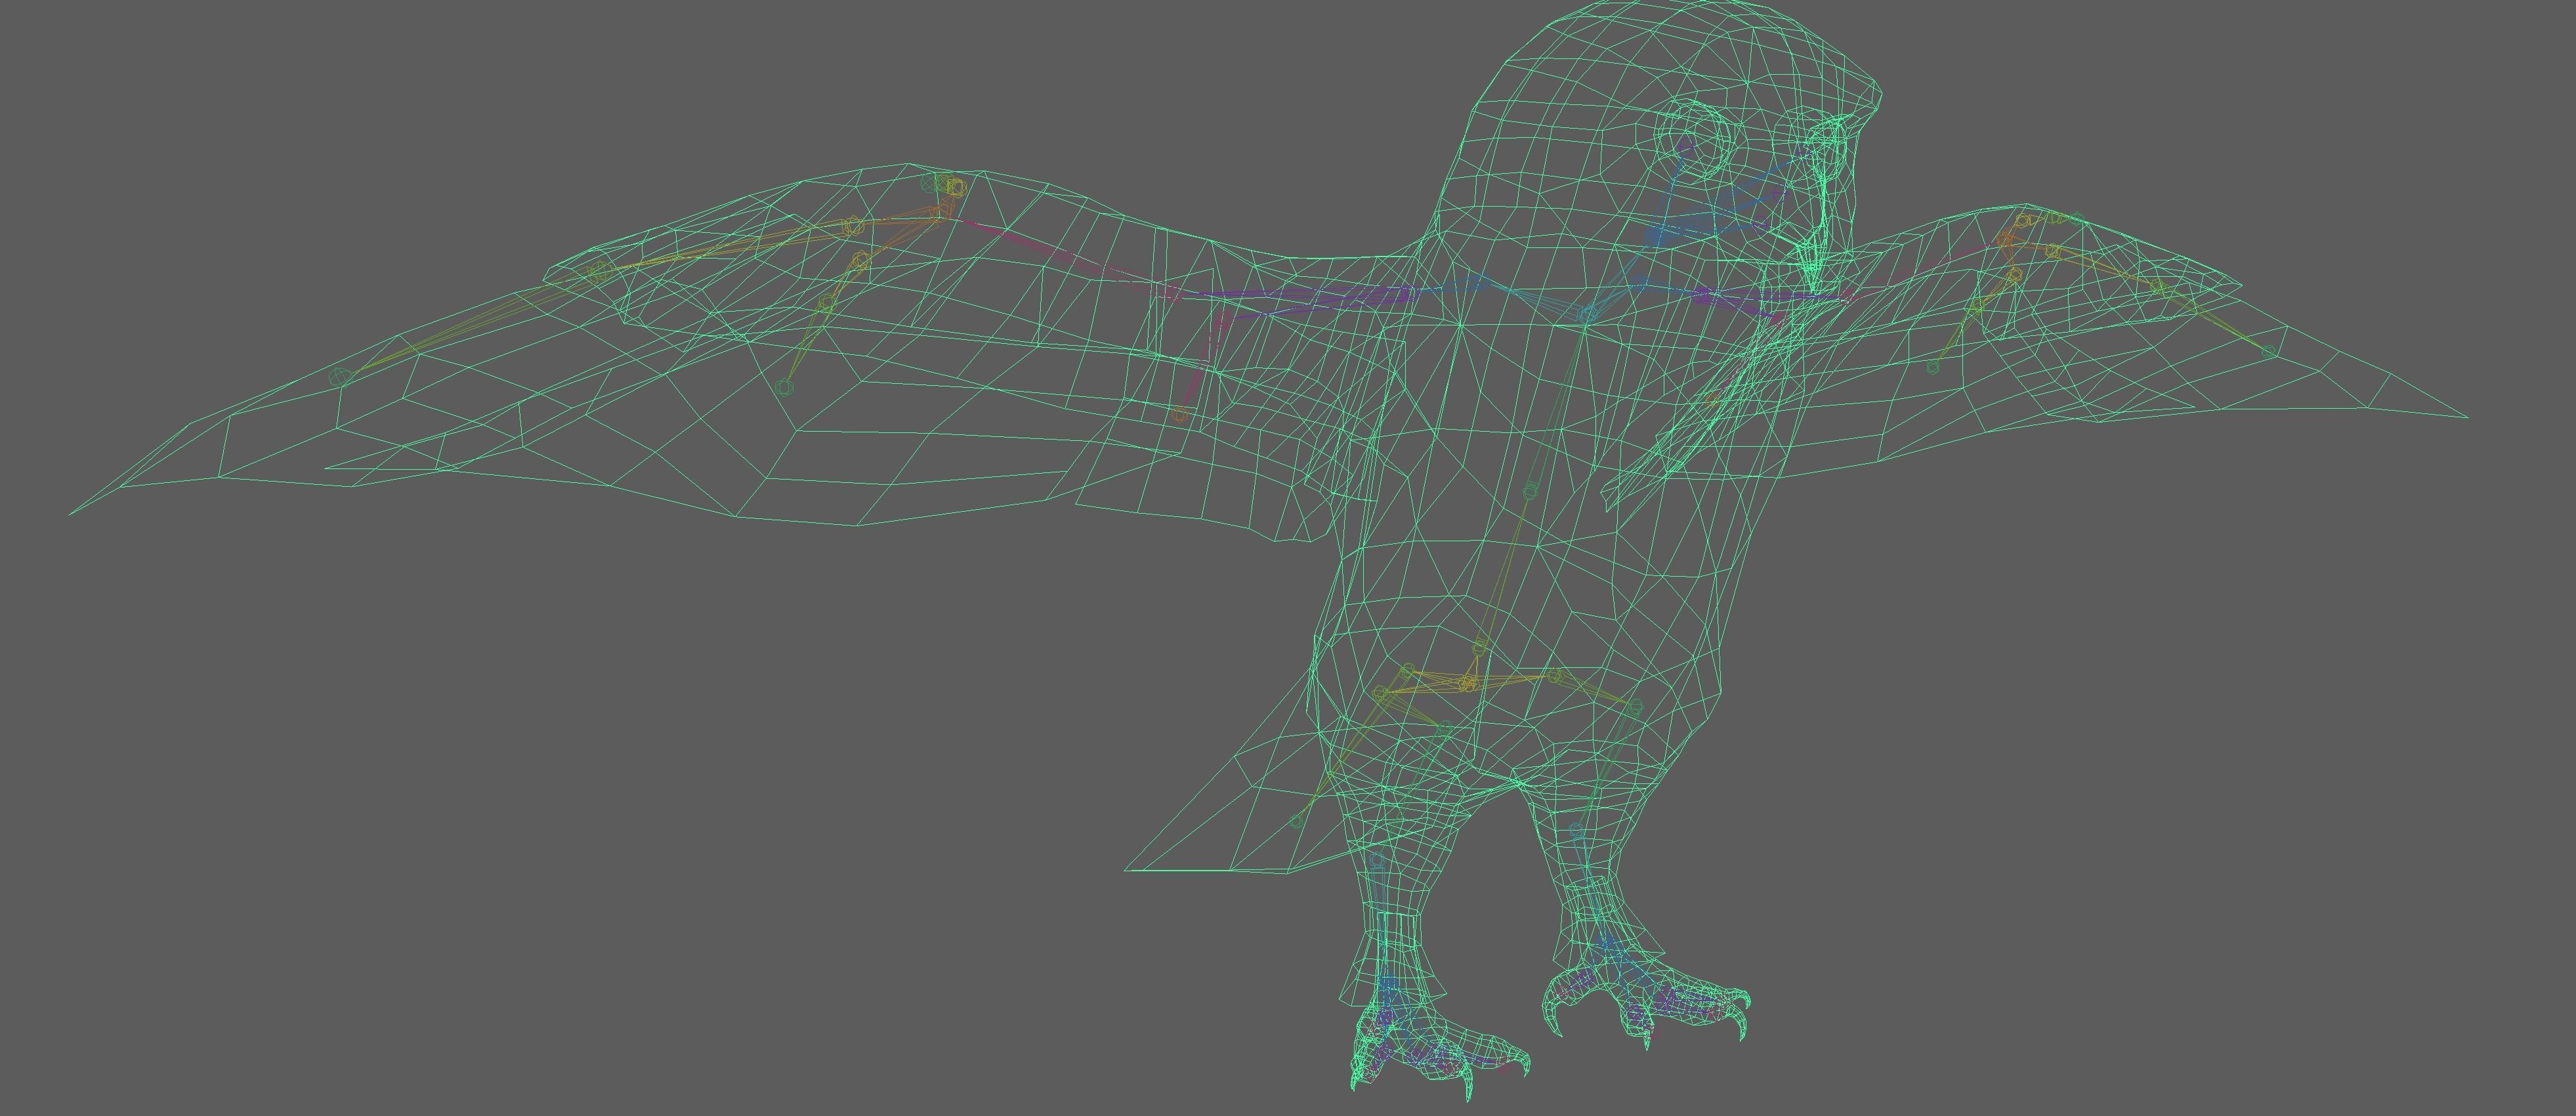The height and width of the screenshot is (1116, 2576).
Task: Select top joint cluster on the large left wing
Action: tap(946, 186)
